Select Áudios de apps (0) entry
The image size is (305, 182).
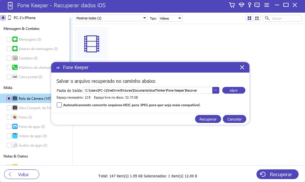tap(33, 145)
